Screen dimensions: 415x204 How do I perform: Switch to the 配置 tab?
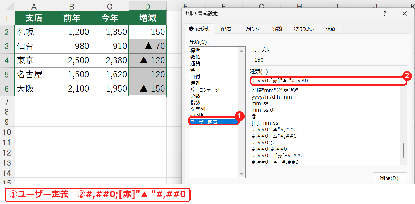[x=226, y=29]
